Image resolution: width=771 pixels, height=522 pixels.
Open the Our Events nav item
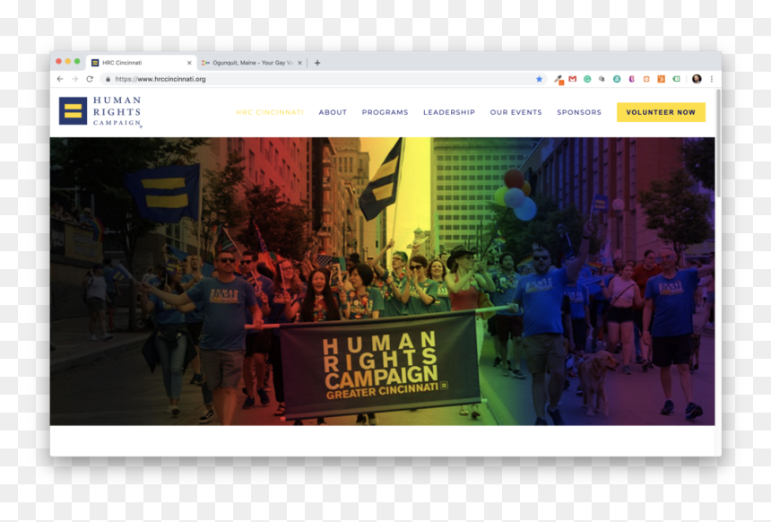pyautogui.click(x=515, y=112)
